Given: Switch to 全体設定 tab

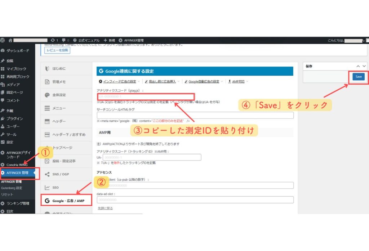Looking at the screenshot, I should 66,95.
